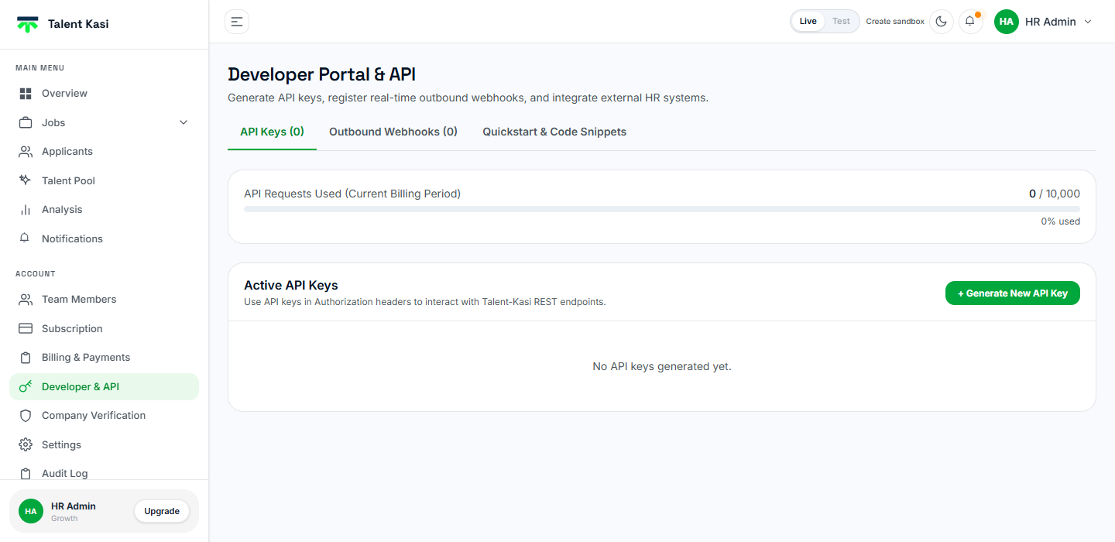
Task: Click the Applicants people icon
Action: point(26,152)
